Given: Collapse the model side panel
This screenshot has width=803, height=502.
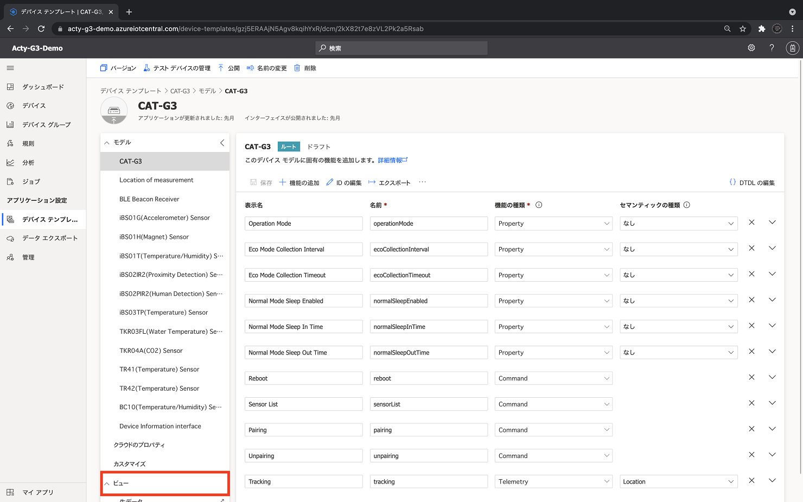Looking at the screenshot, I should (x=222, y=143).
